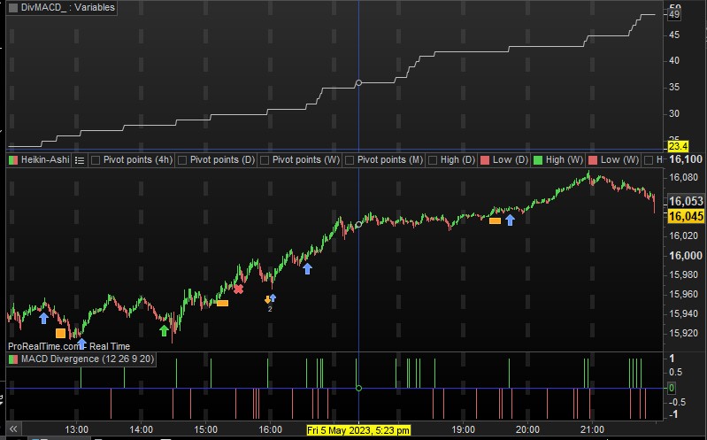Toggle the High (D) checkbox
Viewport: 707px width, 440px height.
(x=433, y=160)
